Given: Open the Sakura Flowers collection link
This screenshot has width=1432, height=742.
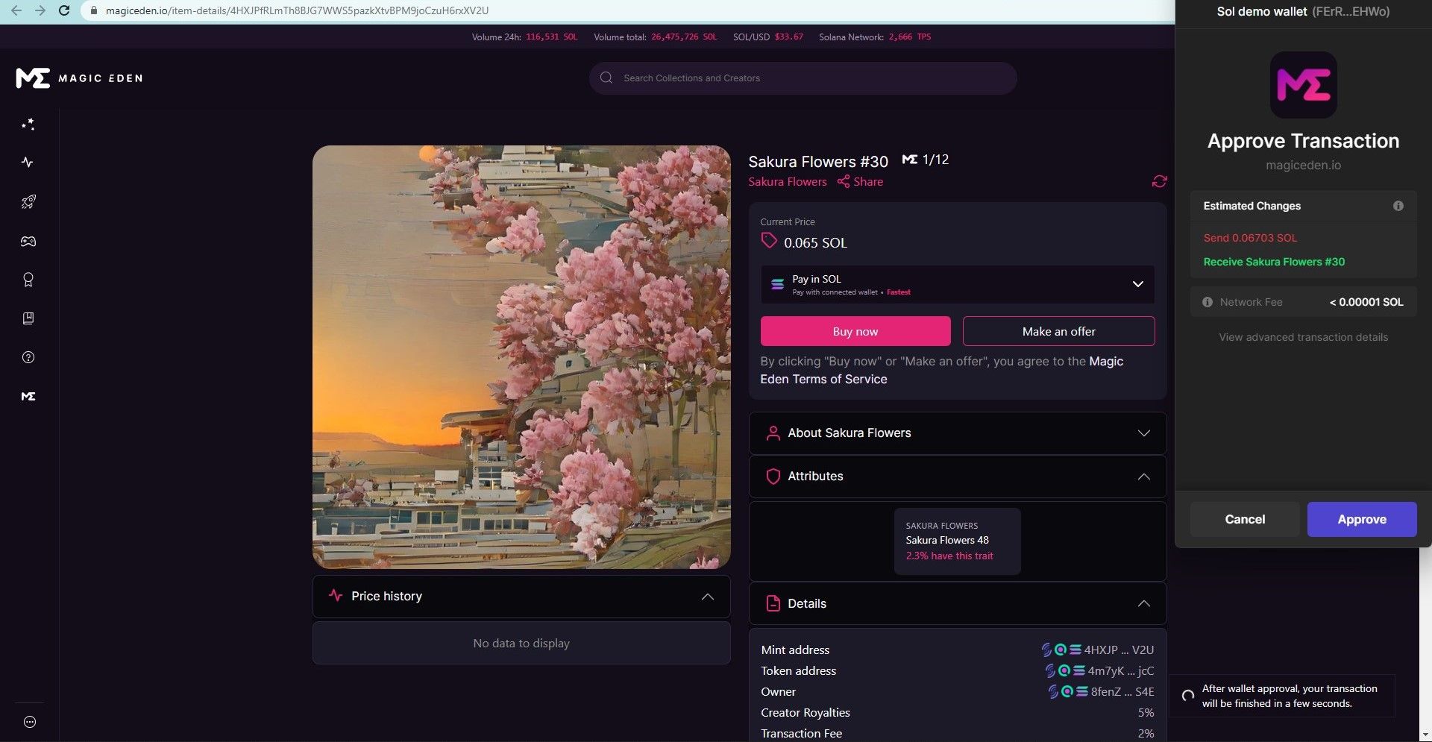Looking at the screenshot, I should 787,181.
